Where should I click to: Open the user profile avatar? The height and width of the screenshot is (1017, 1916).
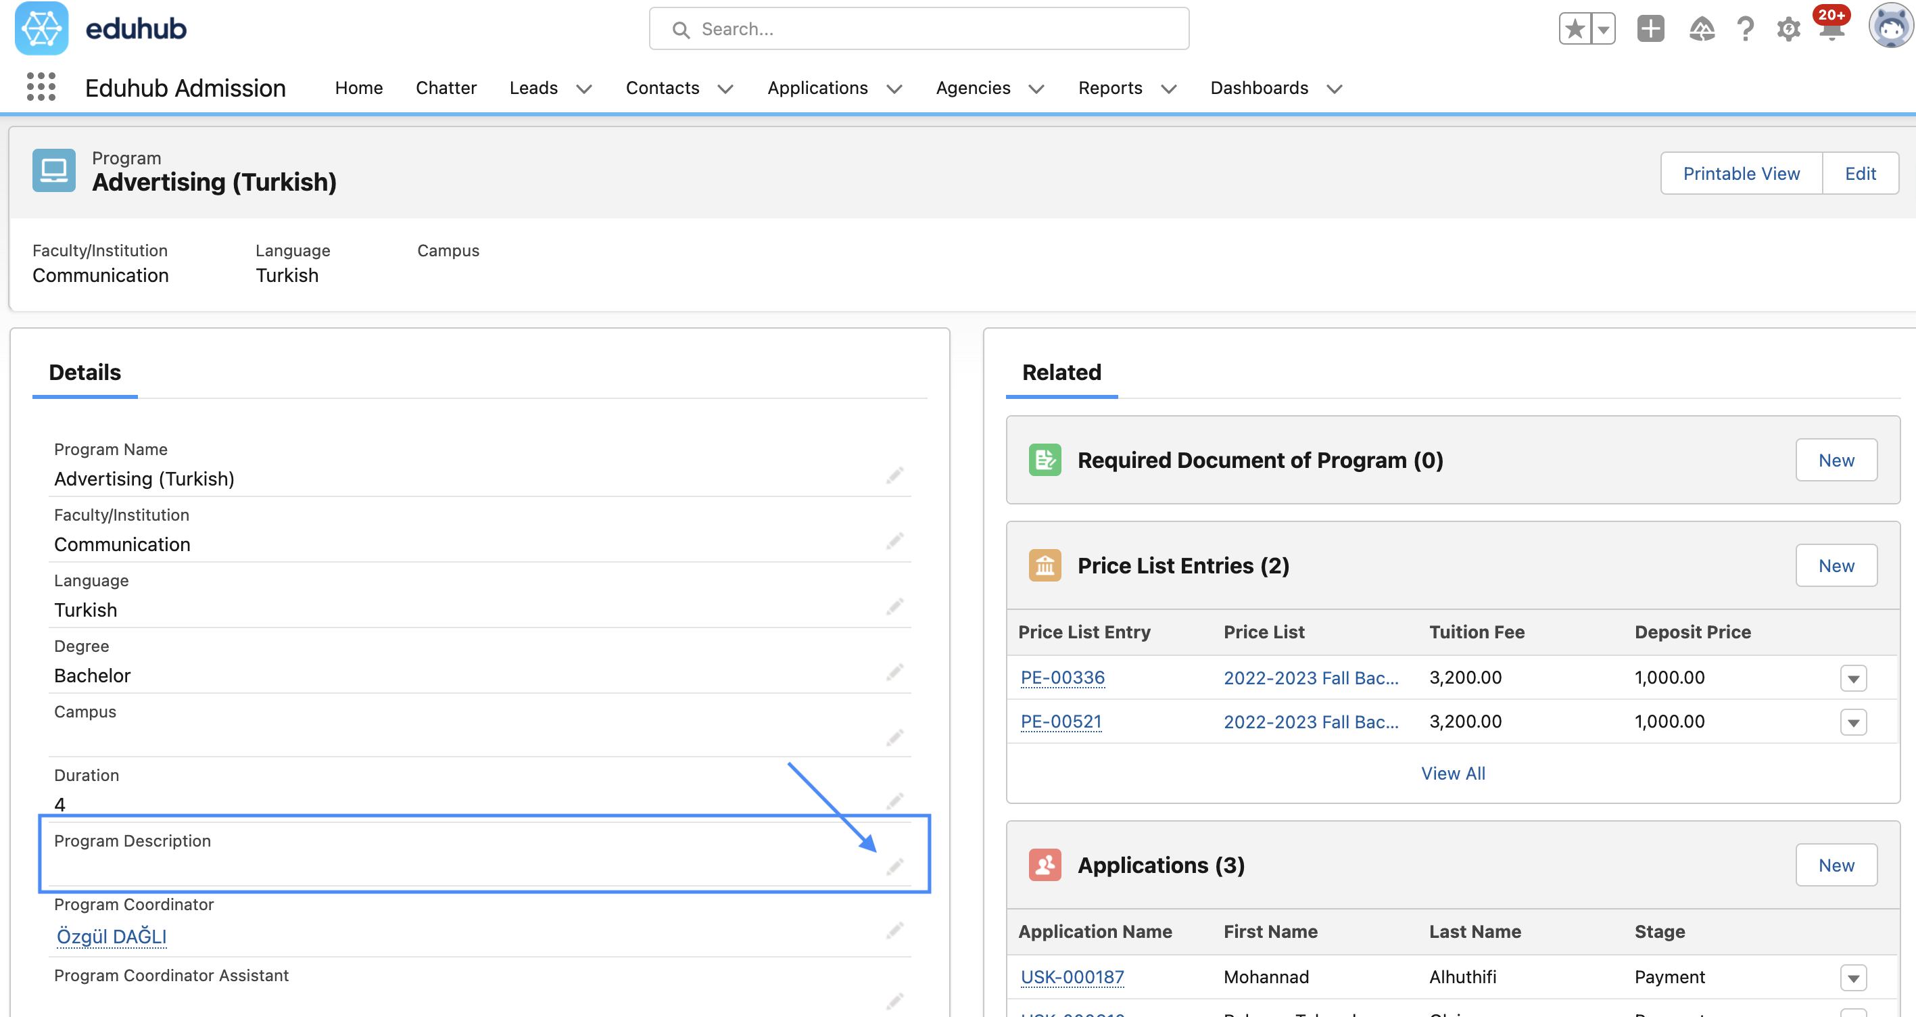coord(1891,28)
